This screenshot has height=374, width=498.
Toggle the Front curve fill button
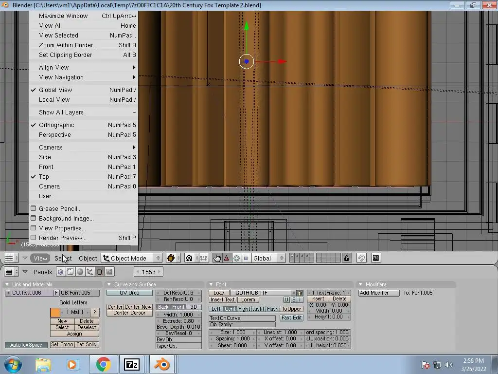178,307
